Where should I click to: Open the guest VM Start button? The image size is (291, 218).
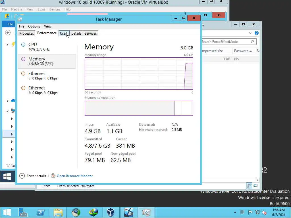tap(7, 176)
